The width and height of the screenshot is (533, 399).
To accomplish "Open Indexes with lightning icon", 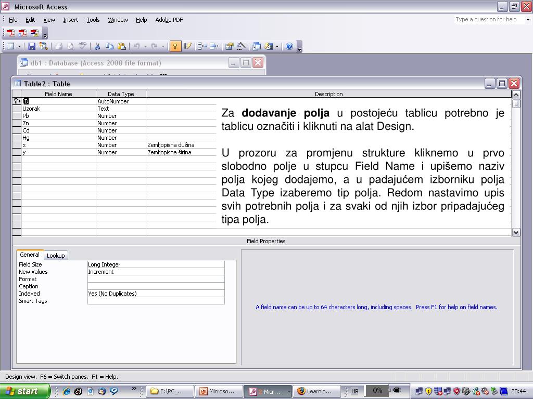I will point(187,46).
